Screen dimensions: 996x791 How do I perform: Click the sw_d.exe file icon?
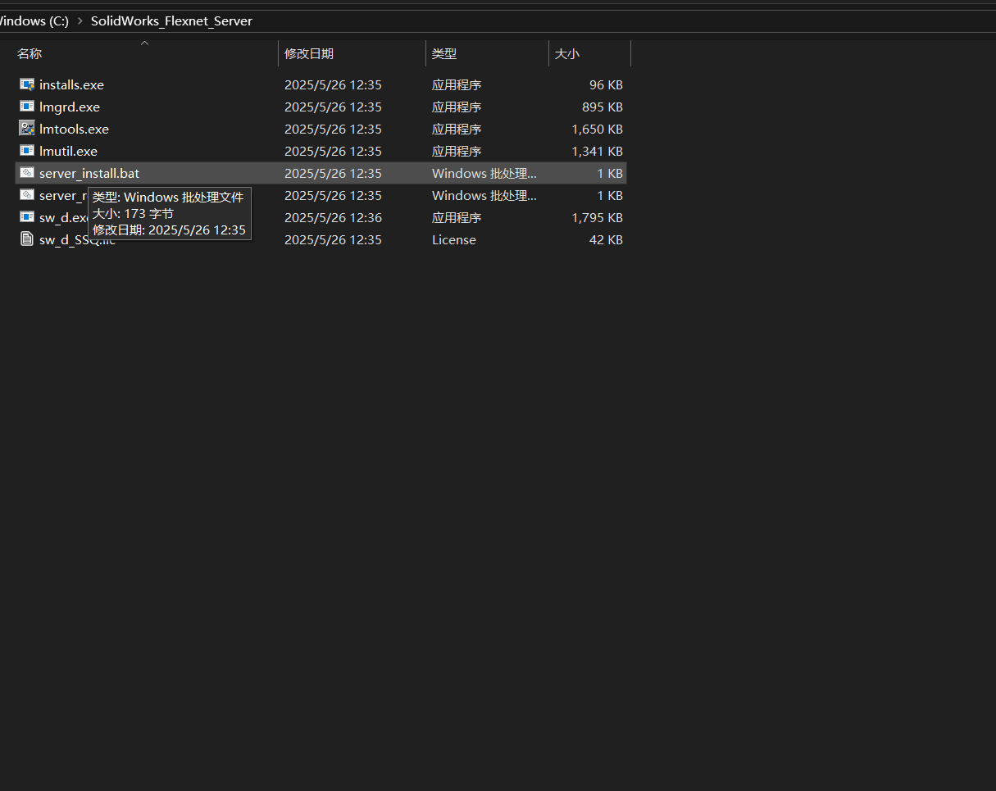tap(27, 217)
